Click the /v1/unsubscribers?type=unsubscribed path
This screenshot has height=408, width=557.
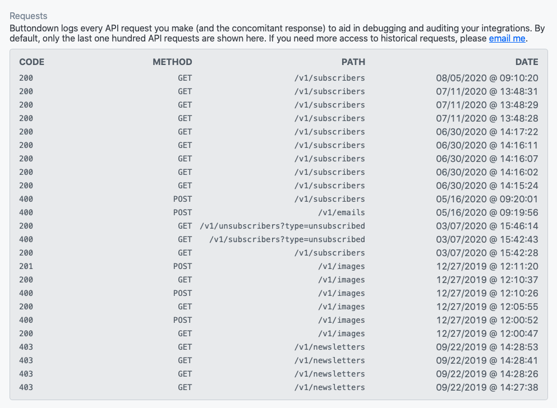282,226
